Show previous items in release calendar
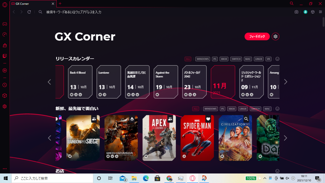This screenshot has height=183, width=325. (49, 82)
